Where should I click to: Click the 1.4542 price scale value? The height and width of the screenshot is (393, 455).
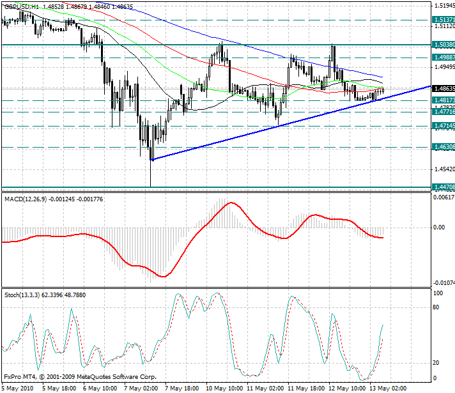(444, 169)
